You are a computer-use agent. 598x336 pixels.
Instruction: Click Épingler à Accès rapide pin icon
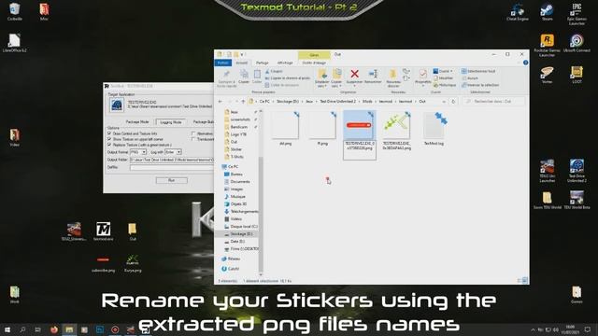point(226,75)
